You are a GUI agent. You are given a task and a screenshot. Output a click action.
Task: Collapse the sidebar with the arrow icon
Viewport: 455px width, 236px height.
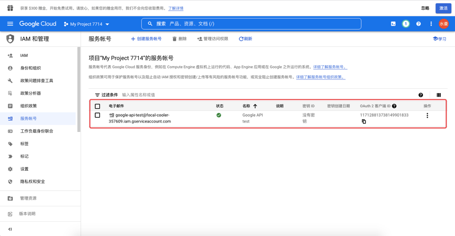pyautogui.click(x=10, y=229)
